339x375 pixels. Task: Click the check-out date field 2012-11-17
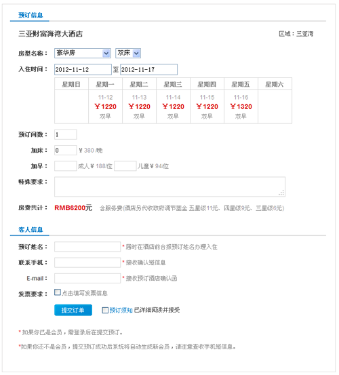(148, 70)
